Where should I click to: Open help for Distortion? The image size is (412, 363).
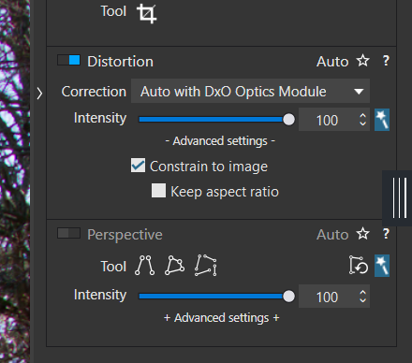(x=386, y=61)
